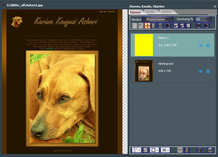Click the padlock icon in the layer toolbar
The width and height of the screenshot is (218, 157).
[153, 26]
